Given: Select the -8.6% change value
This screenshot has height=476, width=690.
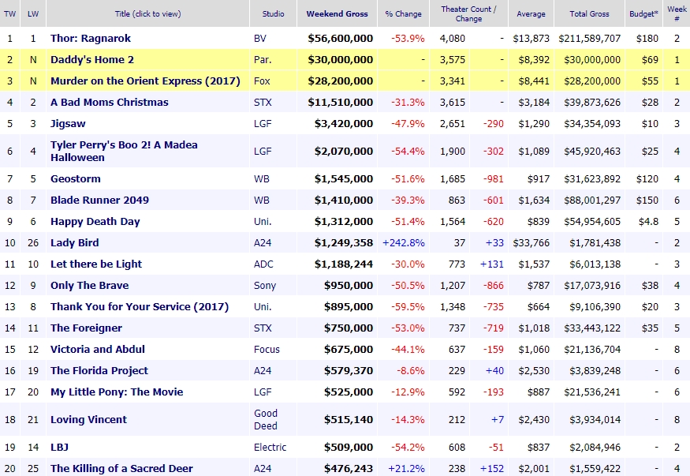Looking at the screenshot, I should (x=411, y=371).
